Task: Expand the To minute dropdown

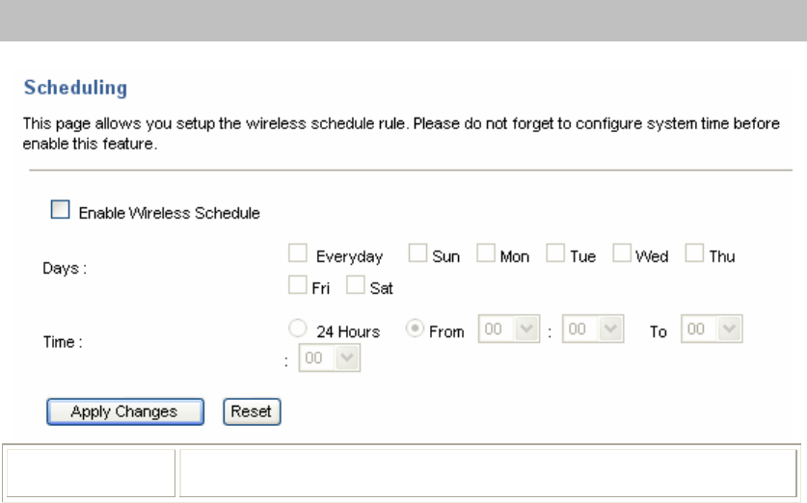Action: click(330, 357)
